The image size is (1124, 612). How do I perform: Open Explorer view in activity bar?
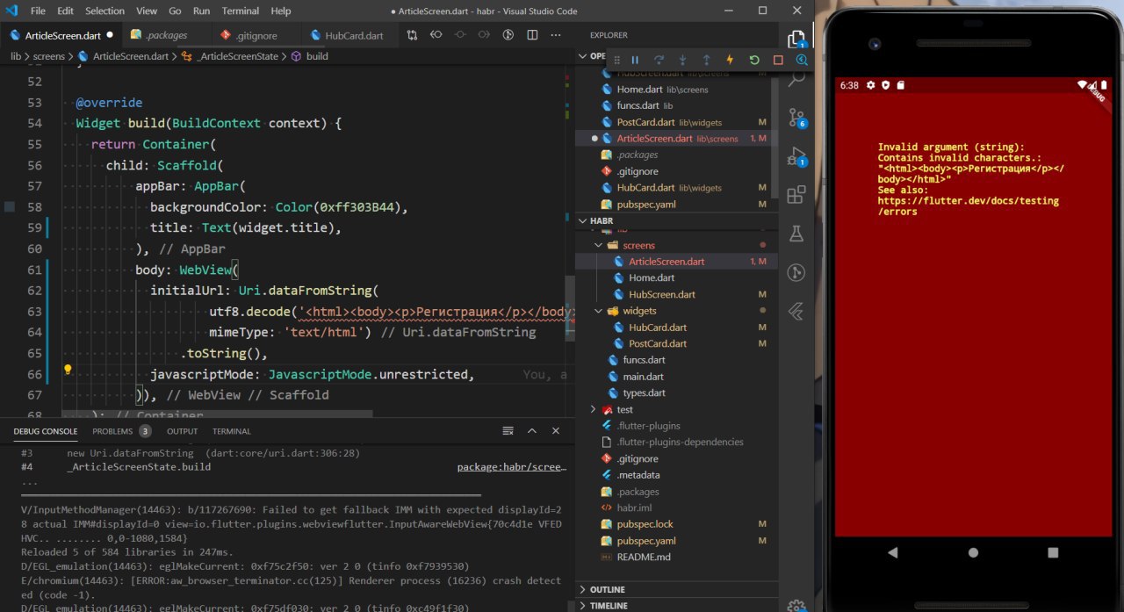click(796, 39)
